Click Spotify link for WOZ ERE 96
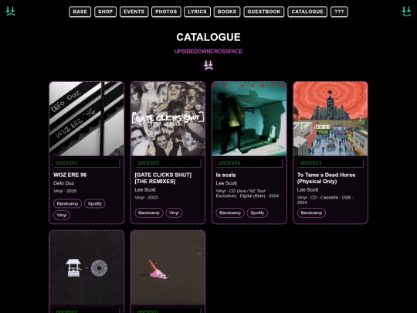 point(95,203)
